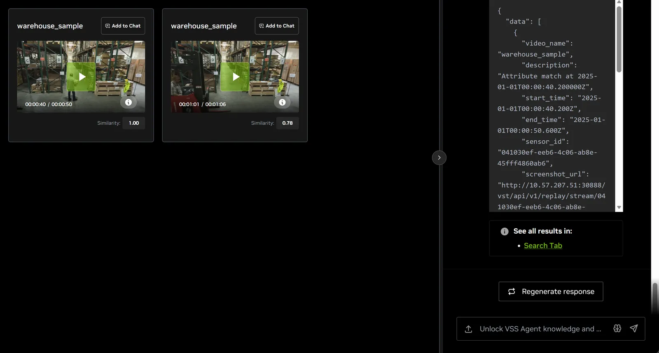Add second warehouse_sample result to chat
The image size is (659, 353).
(277, 26)
